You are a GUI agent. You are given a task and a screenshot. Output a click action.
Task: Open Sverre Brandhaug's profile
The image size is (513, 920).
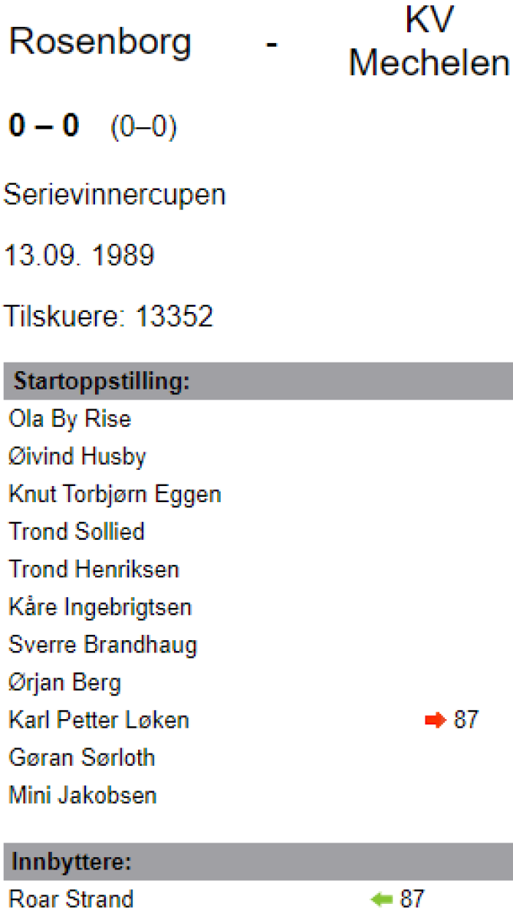tap(103, 645)
